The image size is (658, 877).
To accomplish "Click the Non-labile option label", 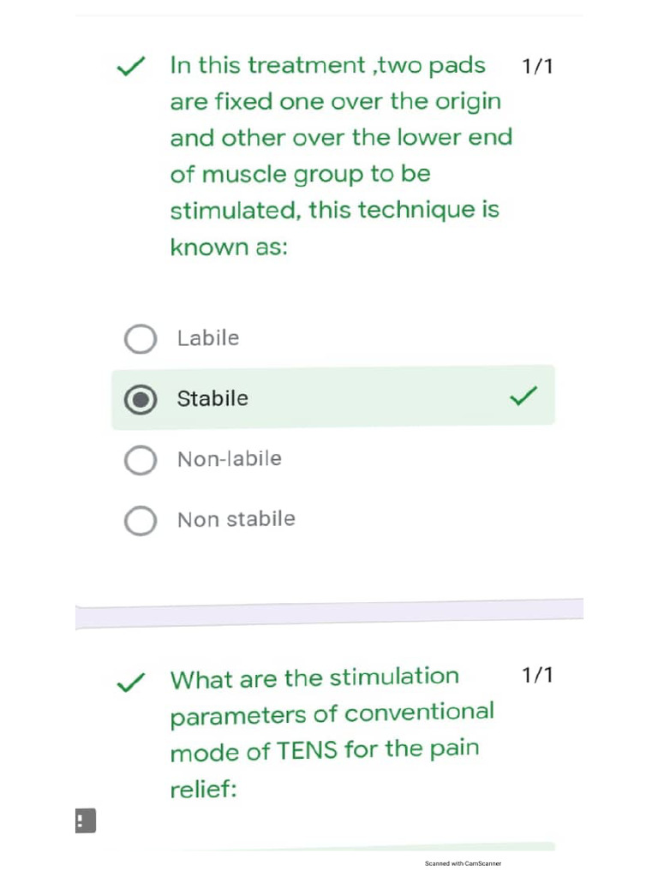I will tap(229, 459).
